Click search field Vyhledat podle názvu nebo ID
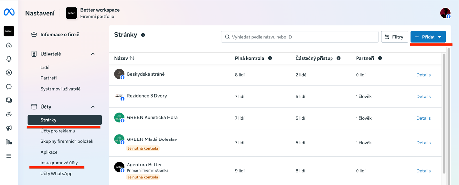Image resolution: width=459 pixels, height=185 pixels. [x=300, y=37]
